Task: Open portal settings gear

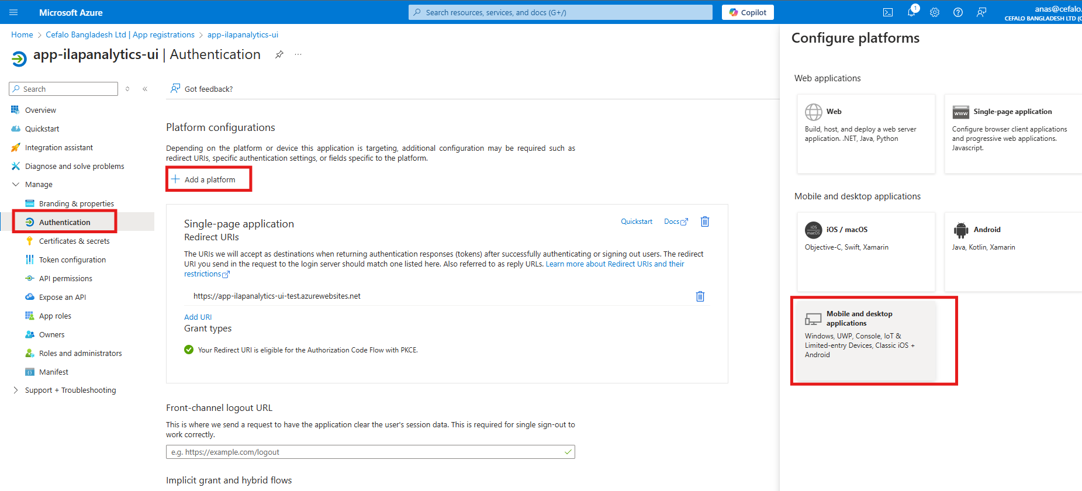Action: pos(935,12)
